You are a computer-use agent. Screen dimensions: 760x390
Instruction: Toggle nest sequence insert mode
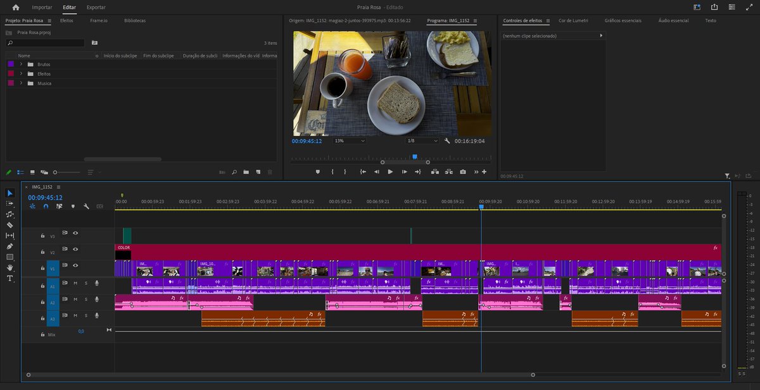click(x=32, y=206)
